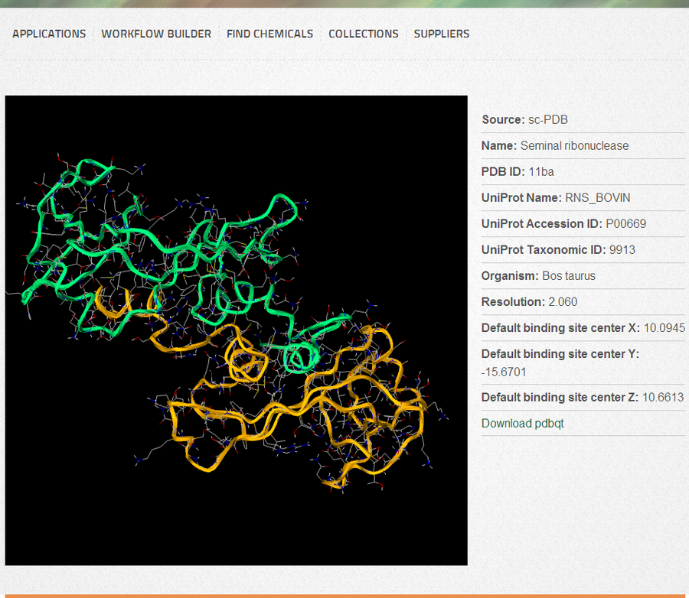Open the Workflow Builder page
This screenshot has width=689, height=598.
click(156, 34)
